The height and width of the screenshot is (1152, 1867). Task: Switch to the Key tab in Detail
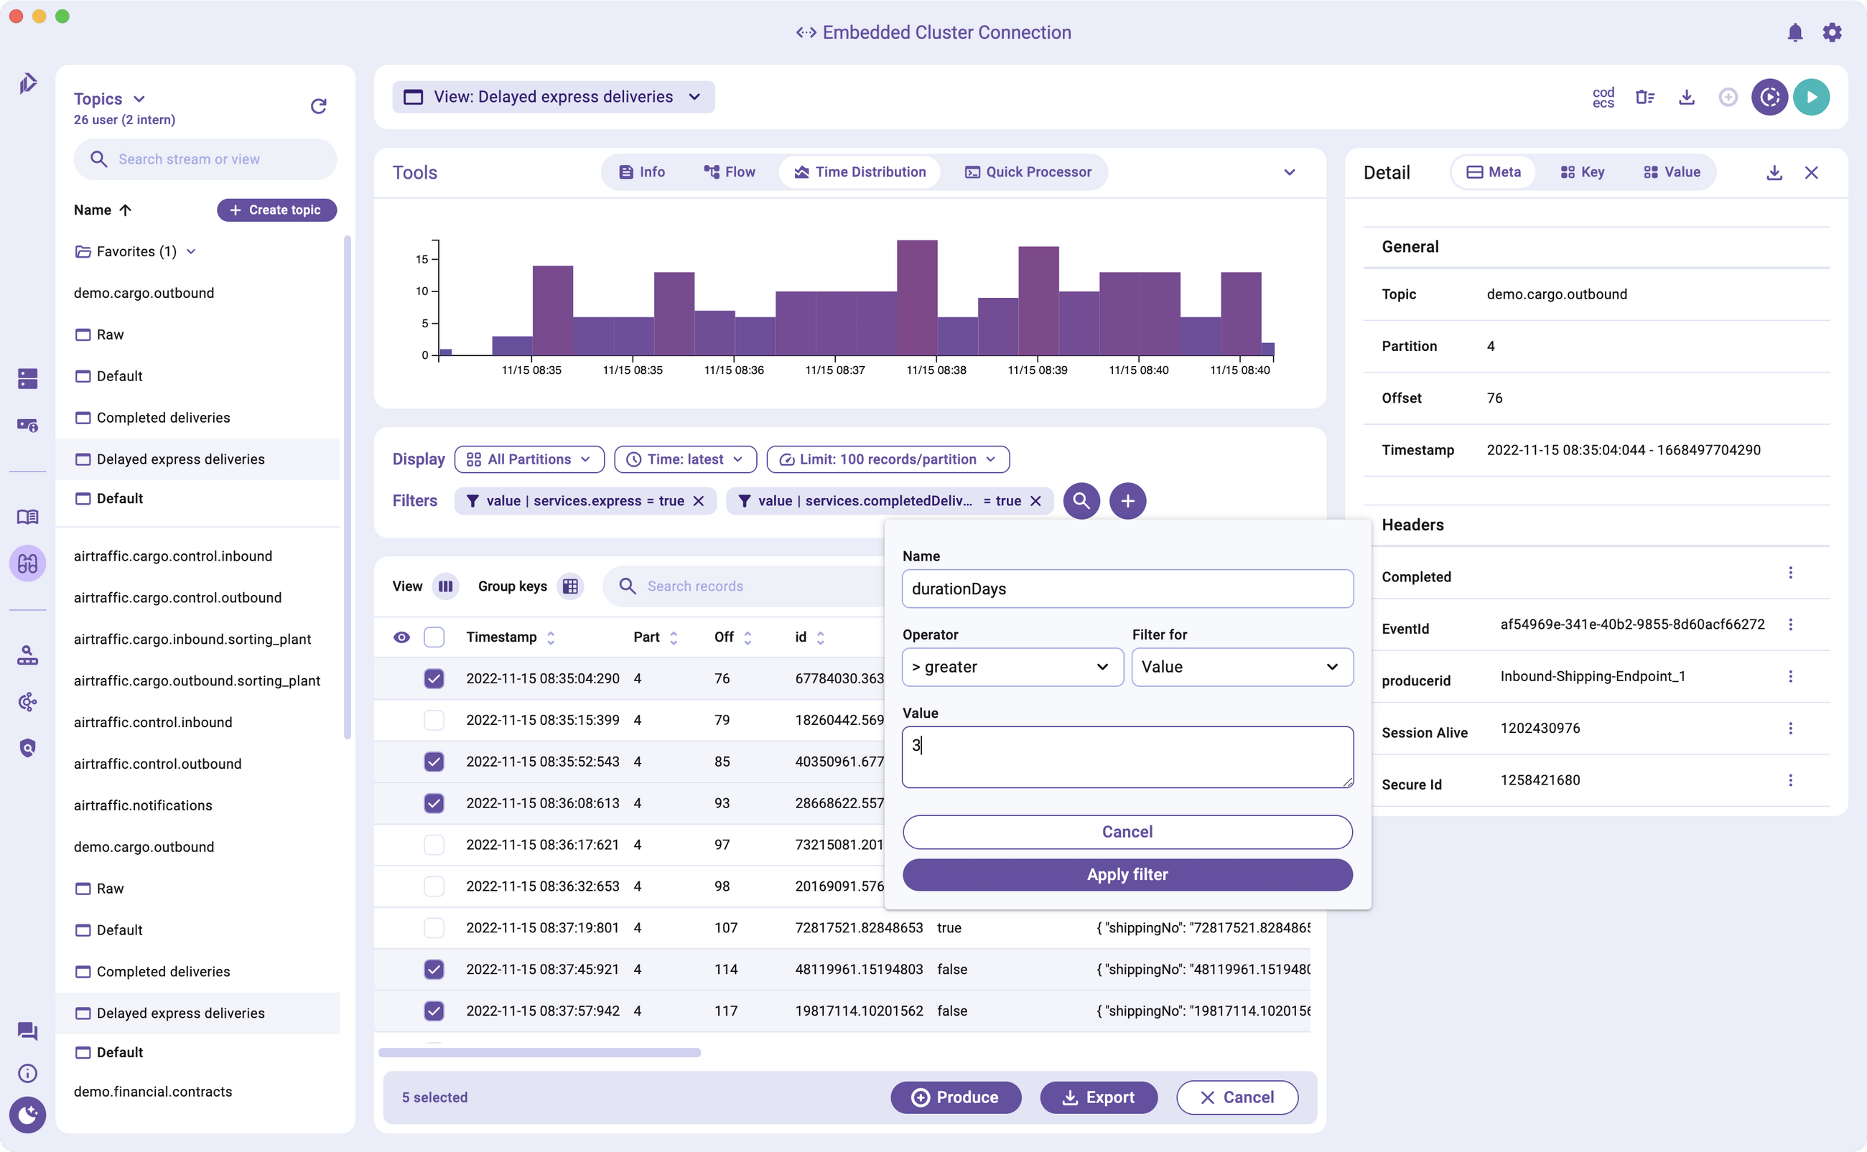click(x=1582, y=172)
